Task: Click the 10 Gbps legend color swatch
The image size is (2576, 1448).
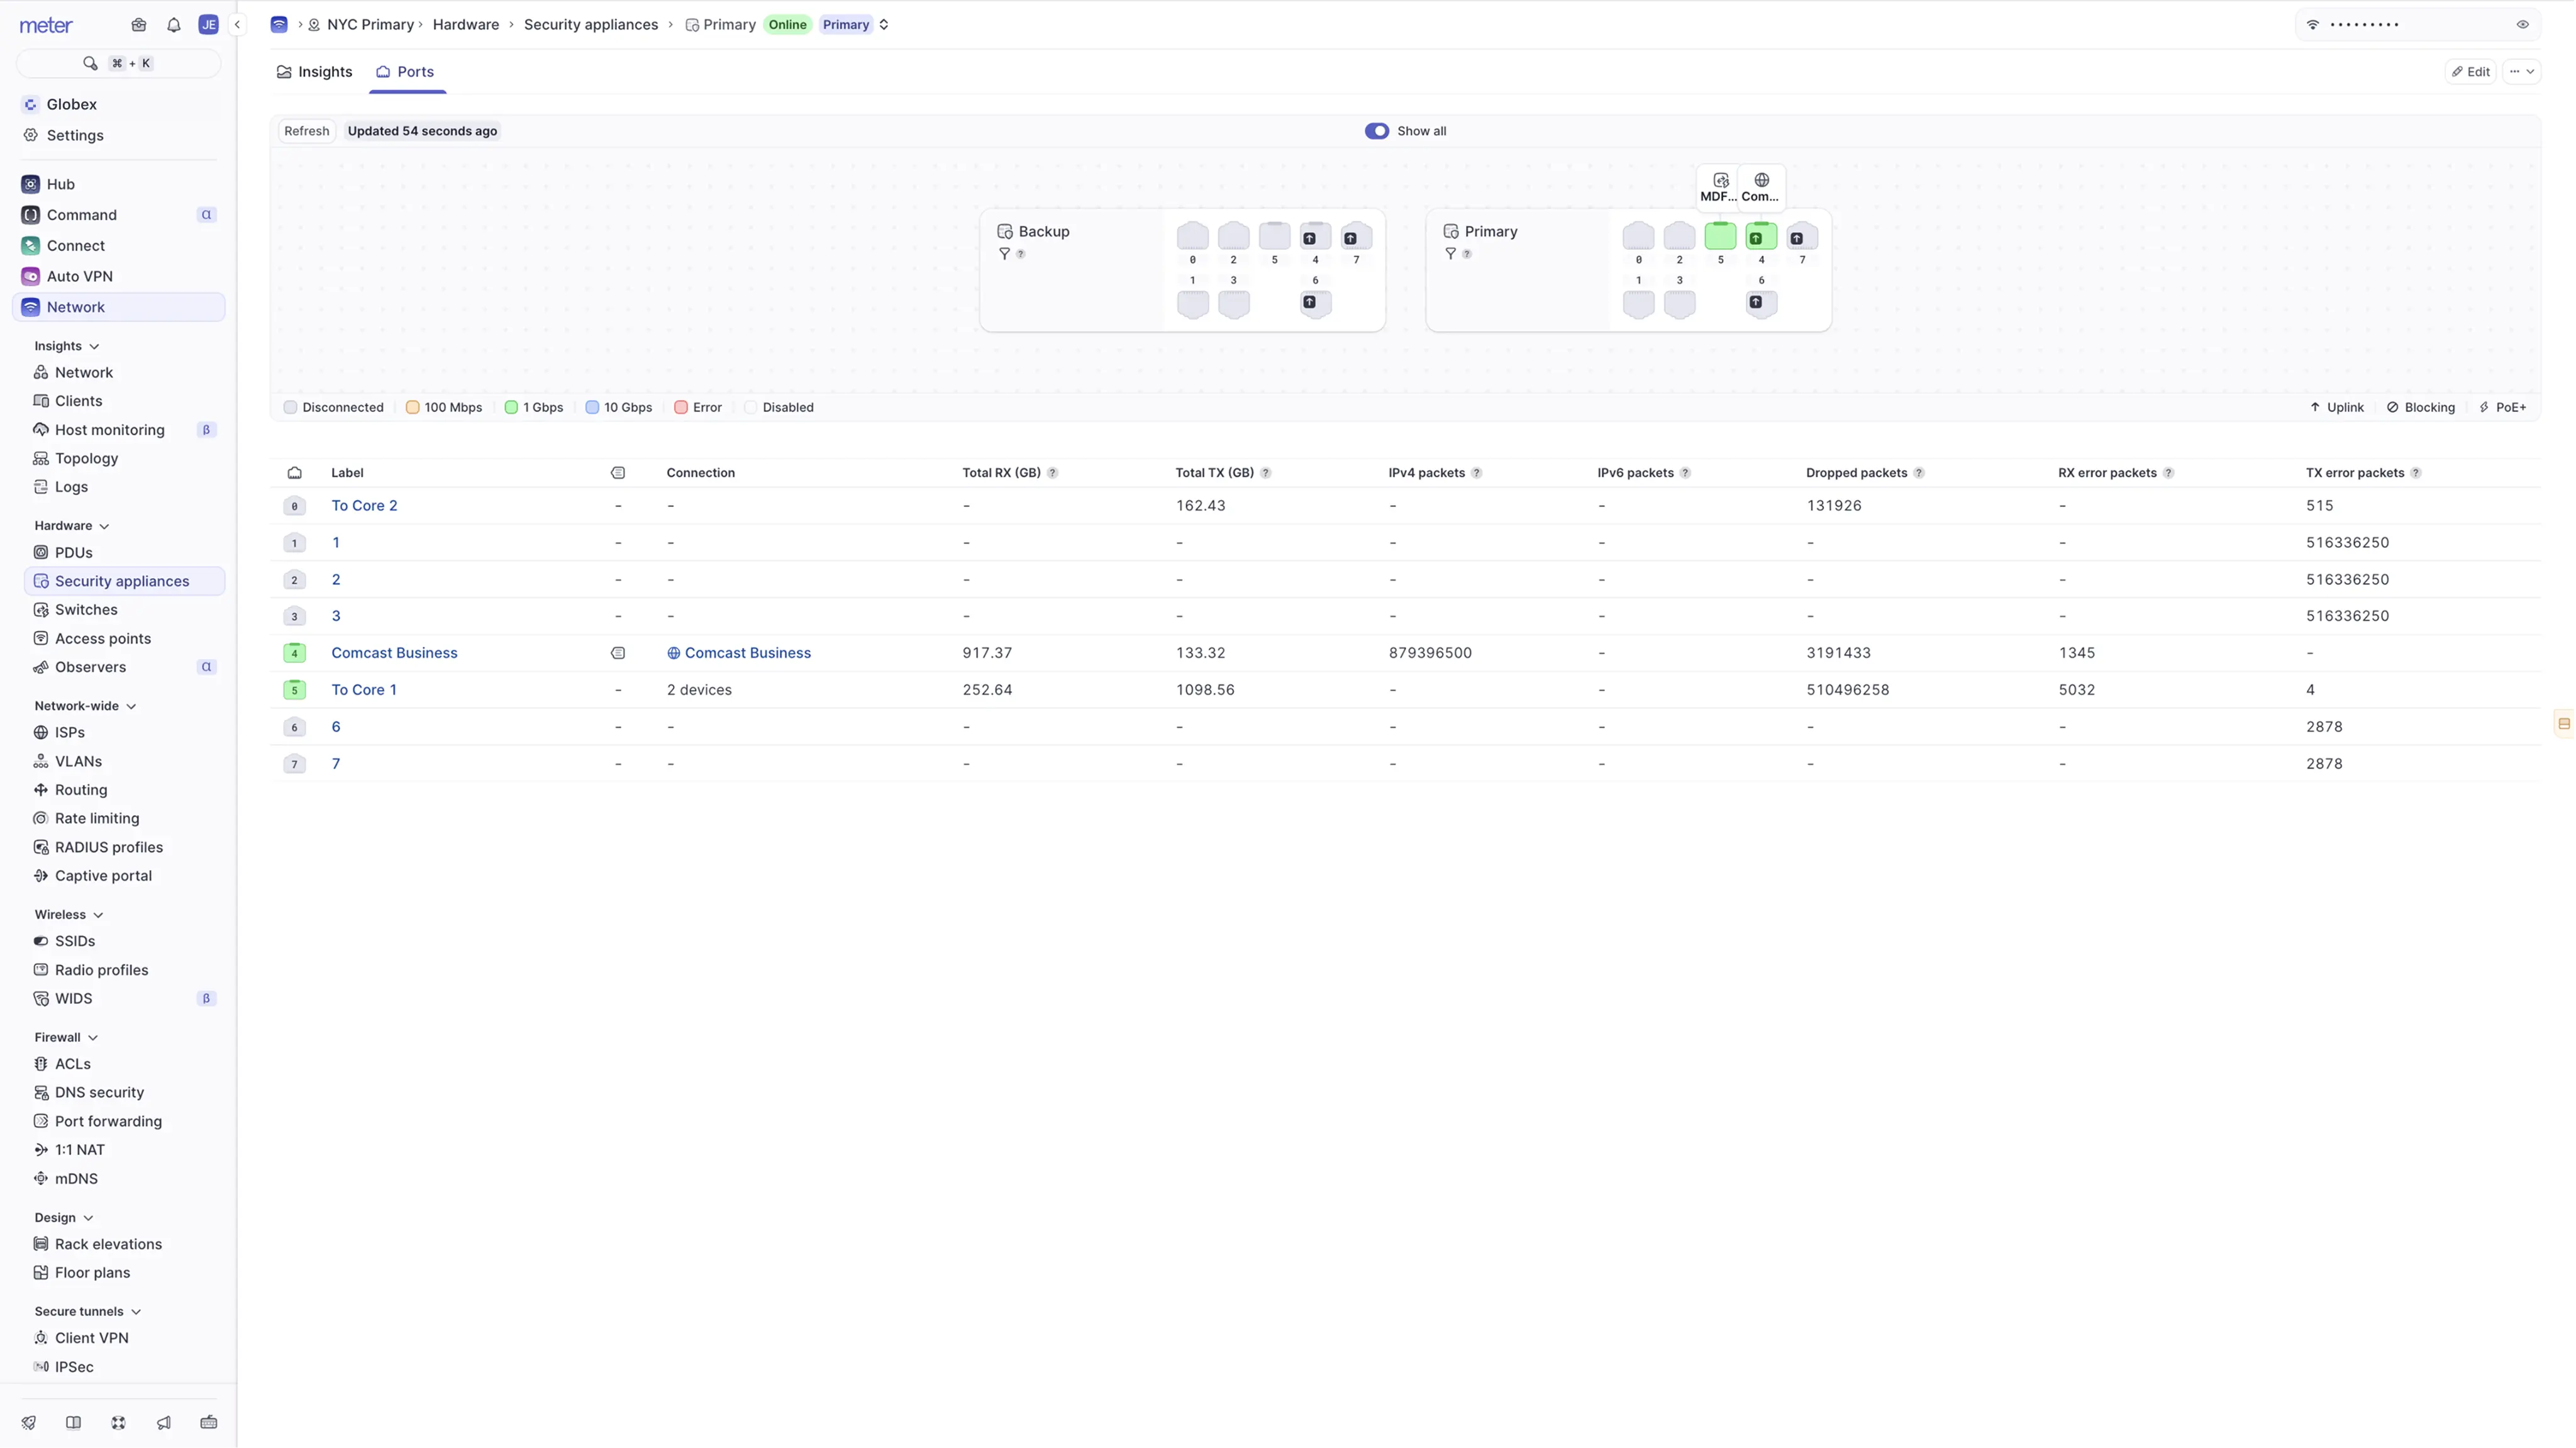Action: click(x=592, y=408)
